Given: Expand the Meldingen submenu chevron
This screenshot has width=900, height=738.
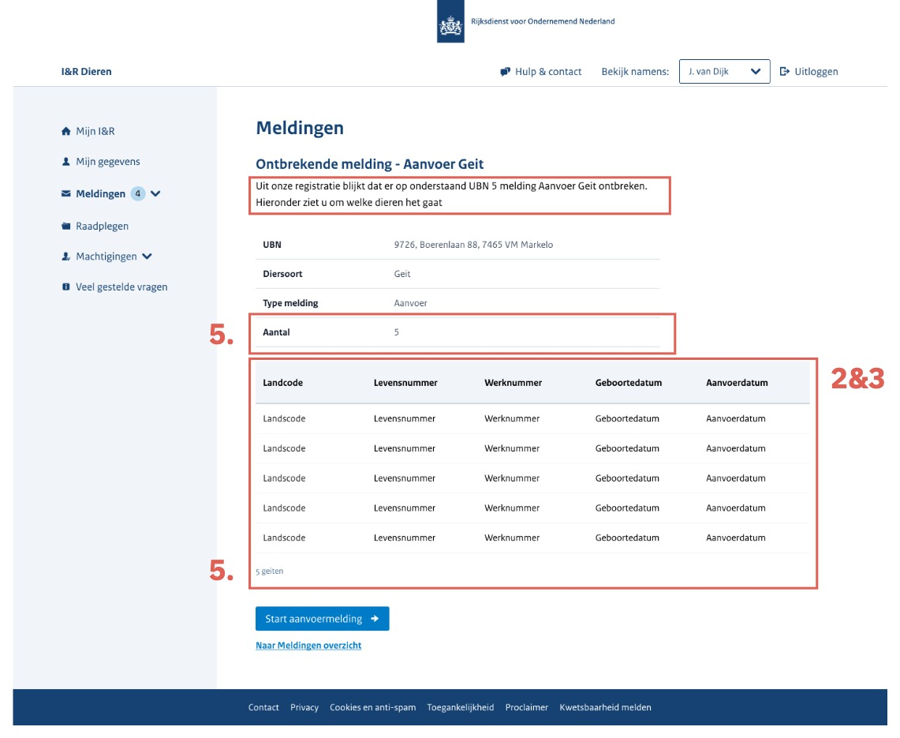Looking at the screenshot, I should (155, 193).
